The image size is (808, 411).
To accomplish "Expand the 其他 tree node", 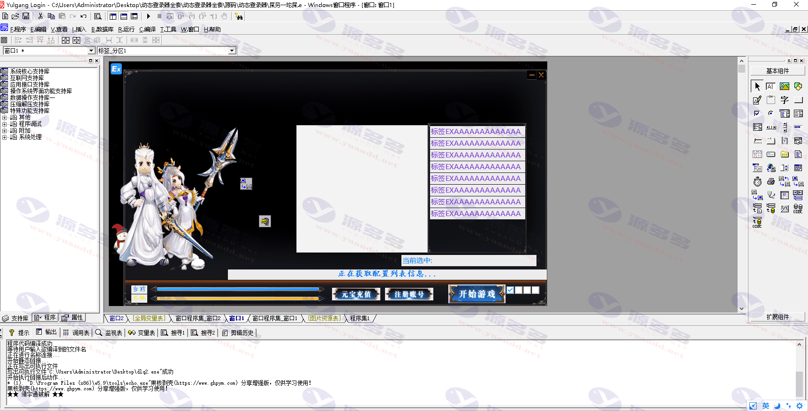I will click(4, 118).
